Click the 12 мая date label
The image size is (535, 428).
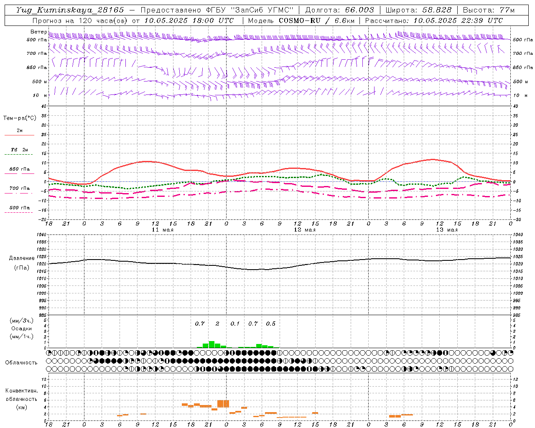[305, 230]
